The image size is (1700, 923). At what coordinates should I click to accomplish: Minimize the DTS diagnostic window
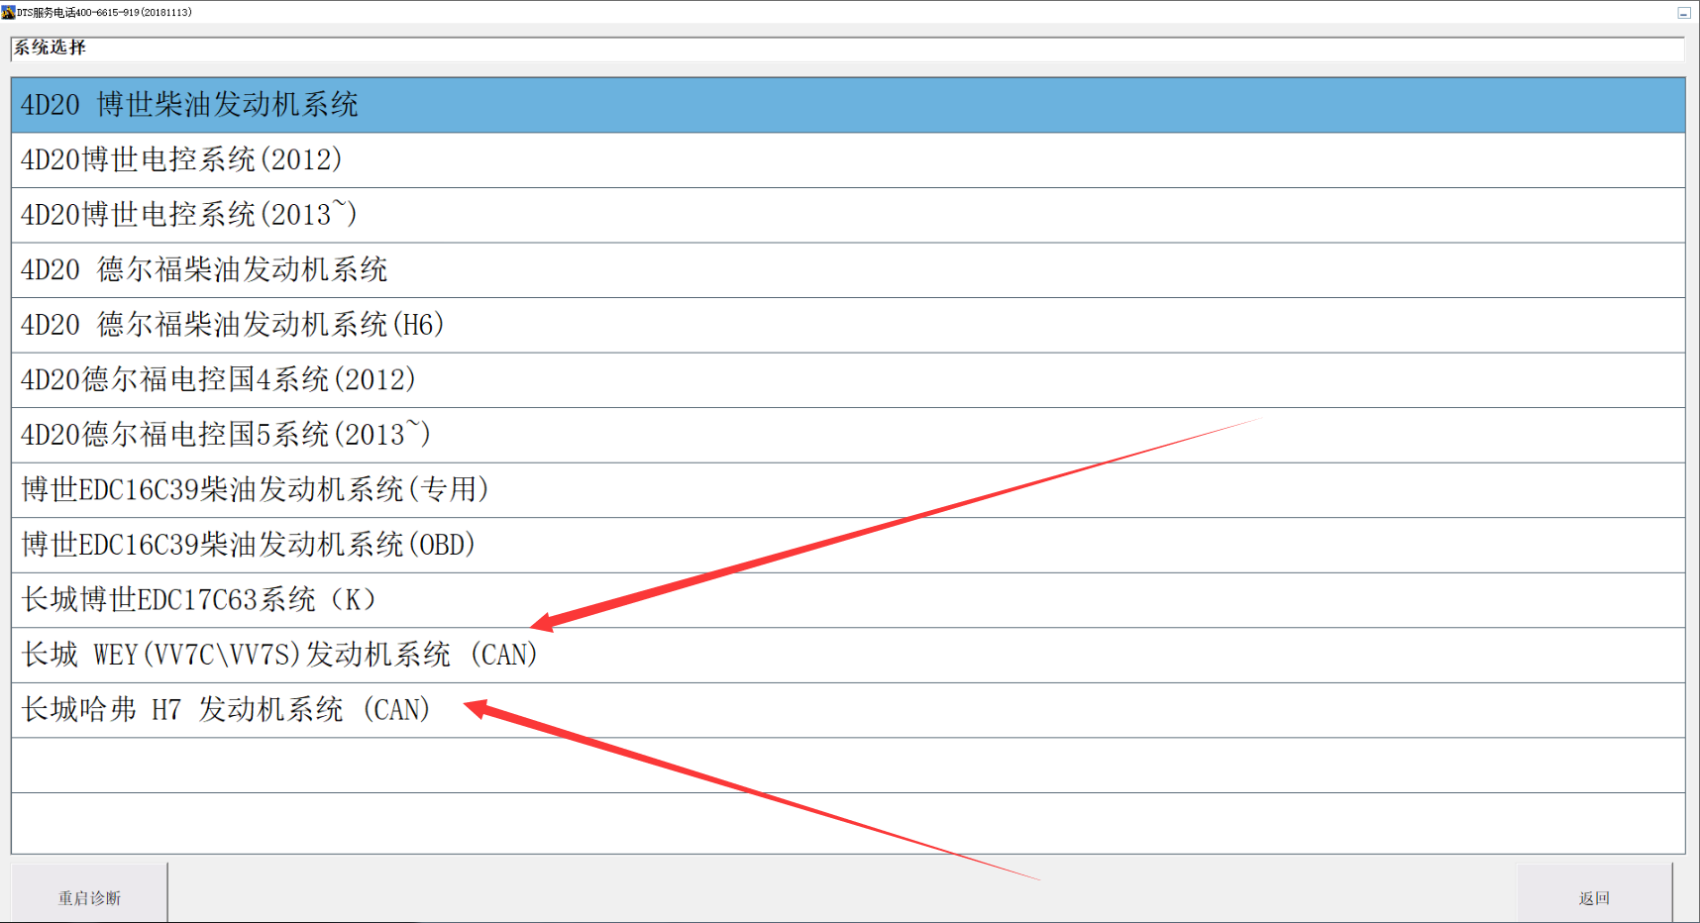pos(1683,13)
